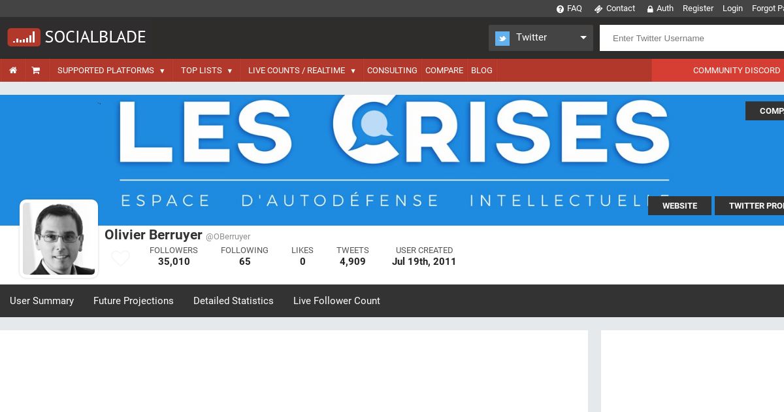Focus the Enter Twitter Username field

pyautogui.click(x=692, y=38)
